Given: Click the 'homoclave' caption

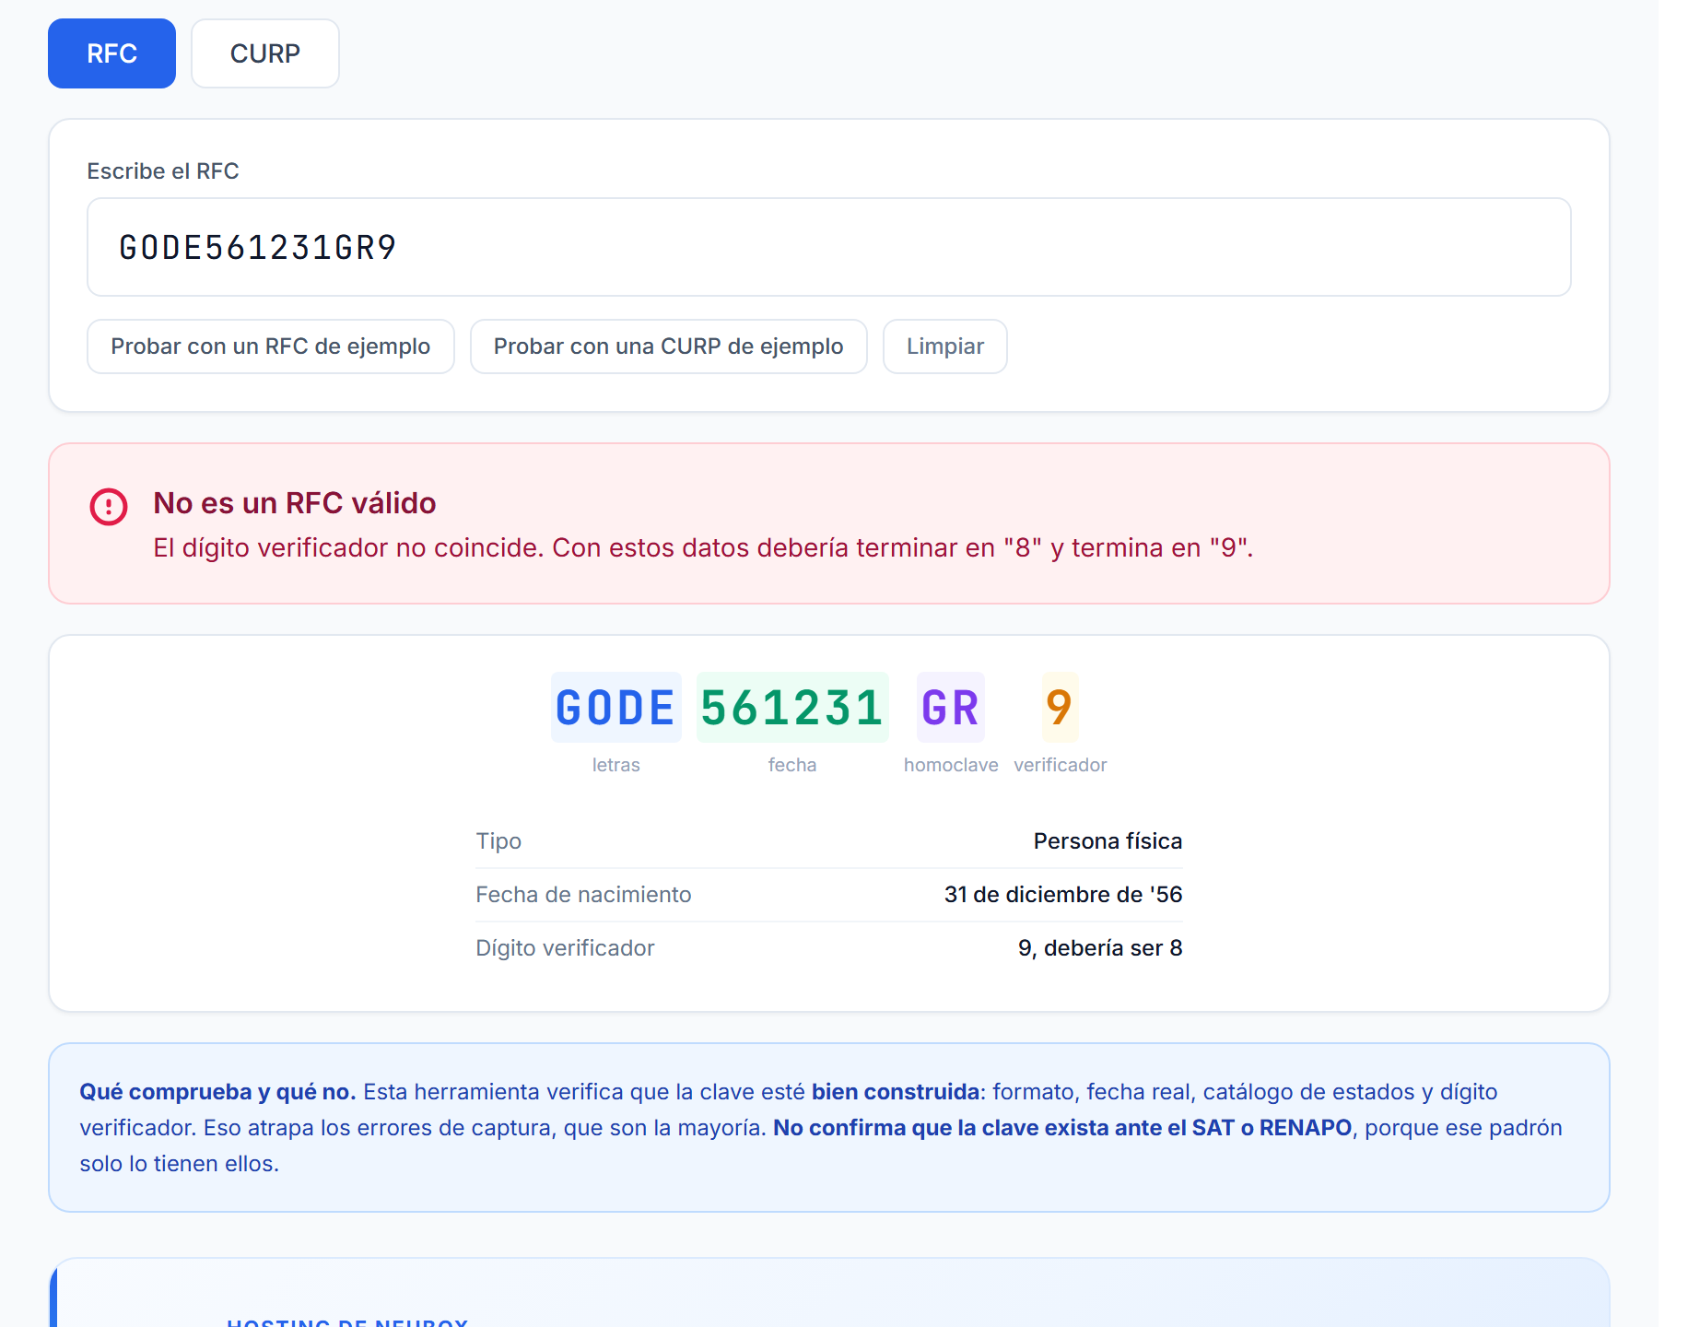Looking at the screenshot, I should 951,765.
